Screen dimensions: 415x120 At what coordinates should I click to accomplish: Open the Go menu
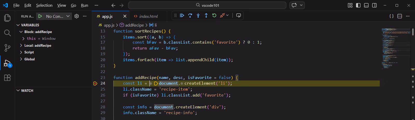tap(74, 5)
